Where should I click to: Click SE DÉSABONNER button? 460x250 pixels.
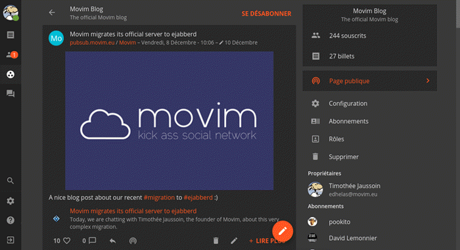[266, 14]
